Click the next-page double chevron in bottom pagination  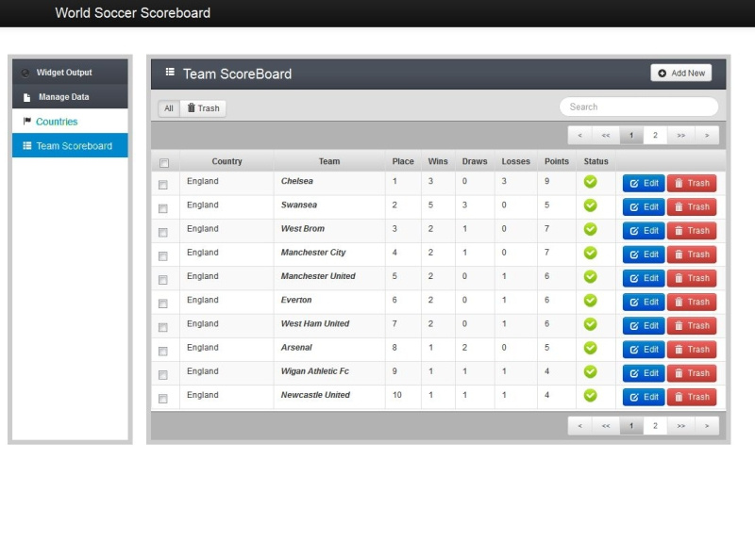tap(680, 425)
